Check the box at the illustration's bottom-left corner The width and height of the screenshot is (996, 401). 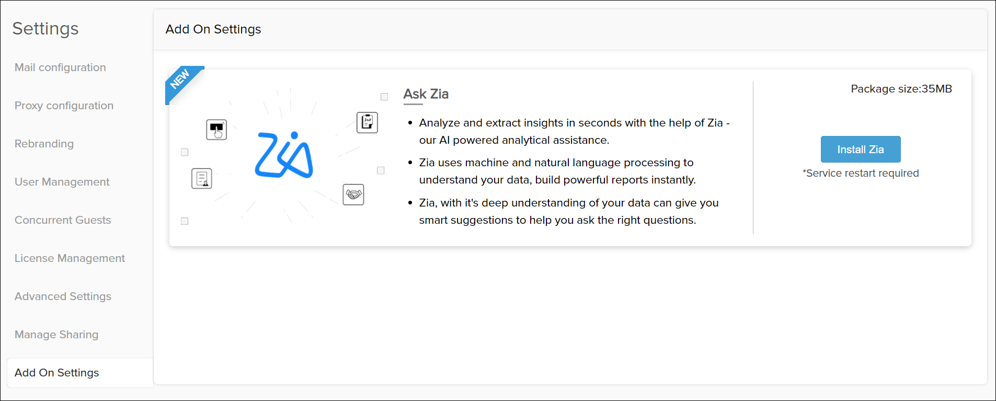(184, 221)
